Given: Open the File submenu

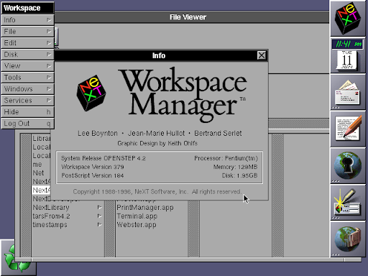Looking at the screenshot, I should pyautogui.click(x=27, y=32).
